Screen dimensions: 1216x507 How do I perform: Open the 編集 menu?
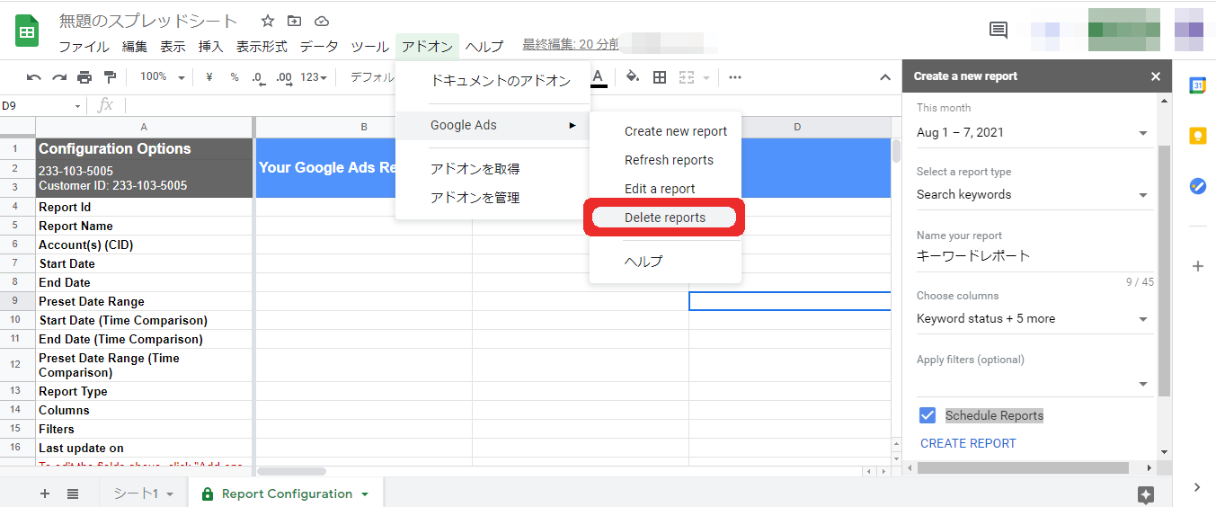click(135, 47)
